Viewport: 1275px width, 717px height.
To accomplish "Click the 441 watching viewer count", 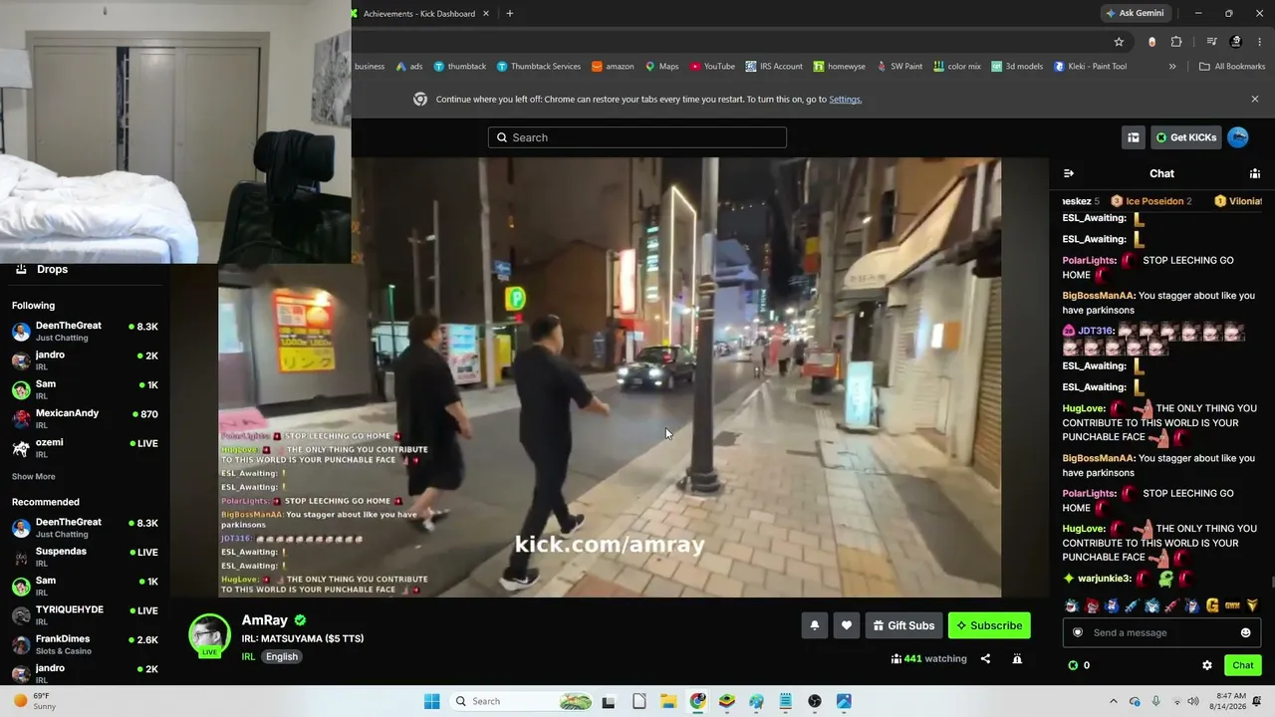I will tap(929, 658).
